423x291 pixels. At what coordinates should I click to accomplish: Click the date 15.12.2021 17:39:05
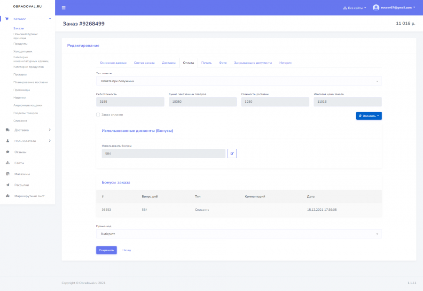(322, 210)
